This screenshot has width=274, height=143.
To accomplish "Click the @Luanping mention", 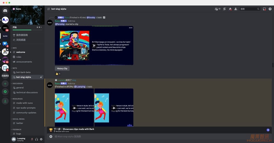I will click(80, 87).
